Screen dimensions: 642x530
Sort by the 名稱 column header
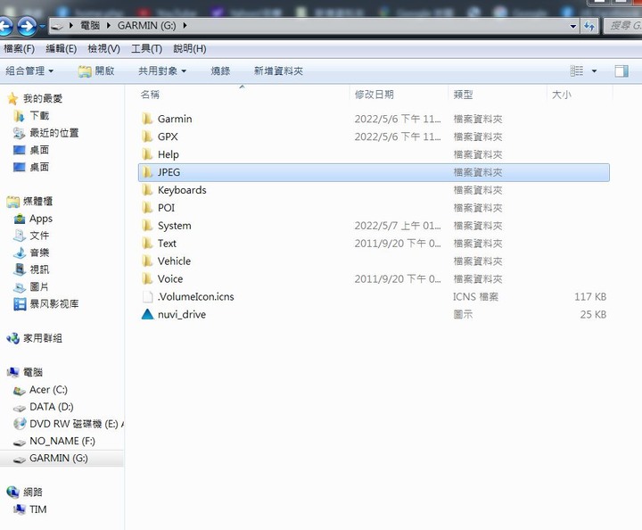pos(150,95)
